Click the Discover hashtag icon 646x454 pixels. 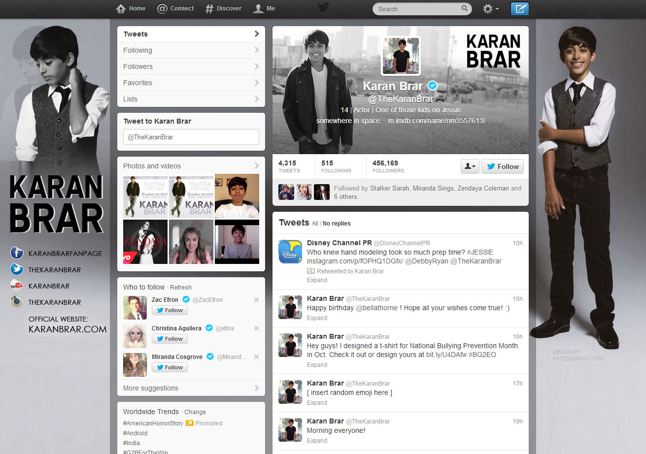point(210,8)
